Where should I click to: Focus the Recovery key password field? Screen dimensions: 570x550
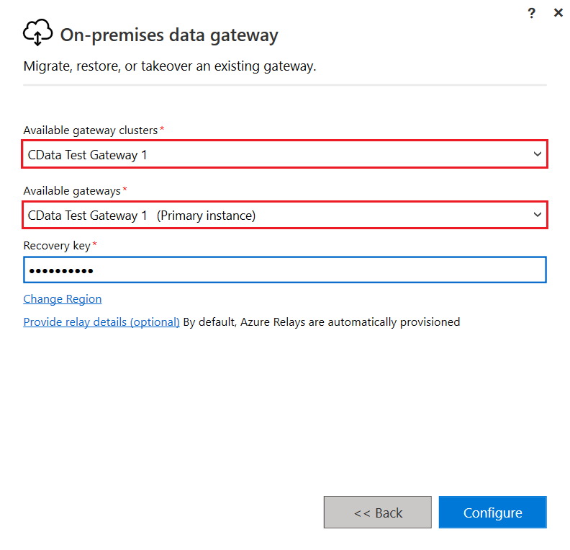[284, 270]
